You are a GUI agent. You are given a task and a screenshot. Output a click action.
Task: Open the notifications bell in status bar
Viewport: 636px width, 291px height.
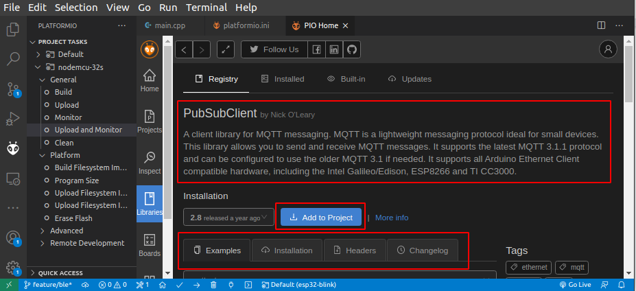click(x=622, y=285)
